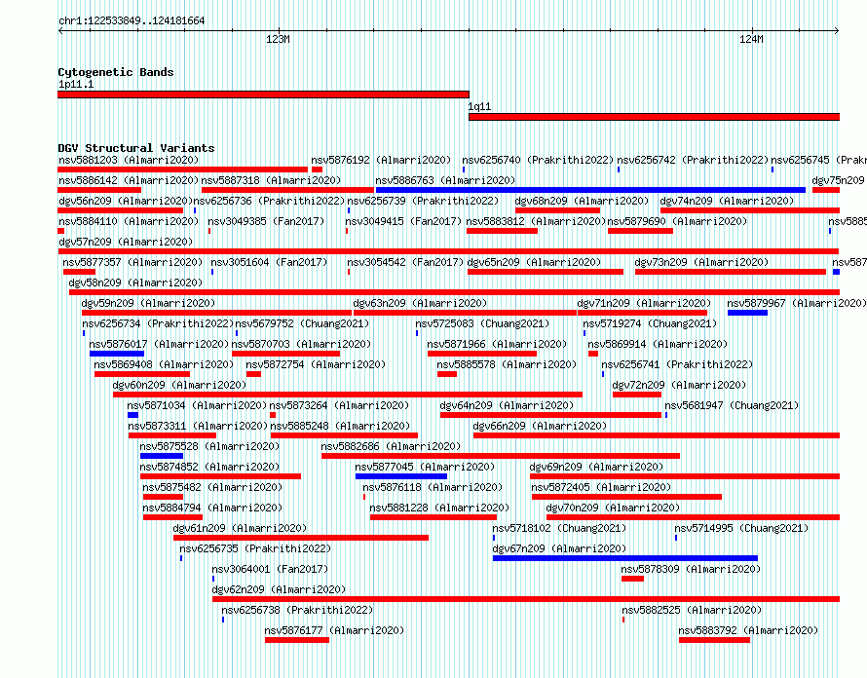The height and width of the screenshot is (678, 867).
Task: Select nsv5886142 (Almarri2020) label
Action: [129, 180]
